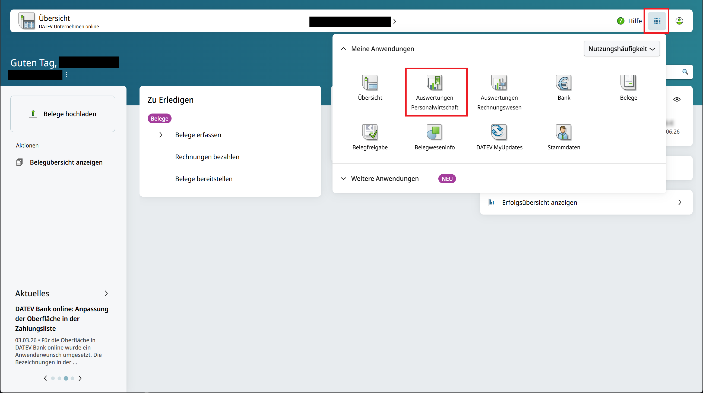This screenshot has width=703, height=393.
Task: Open the three-dot menu below greeting
Action: pyautogui.click(x=66, y=75)
